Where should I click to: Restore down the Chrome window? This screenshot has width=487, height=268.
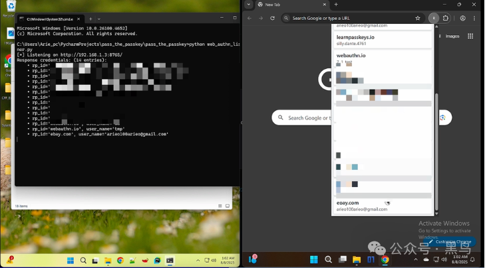459,5
